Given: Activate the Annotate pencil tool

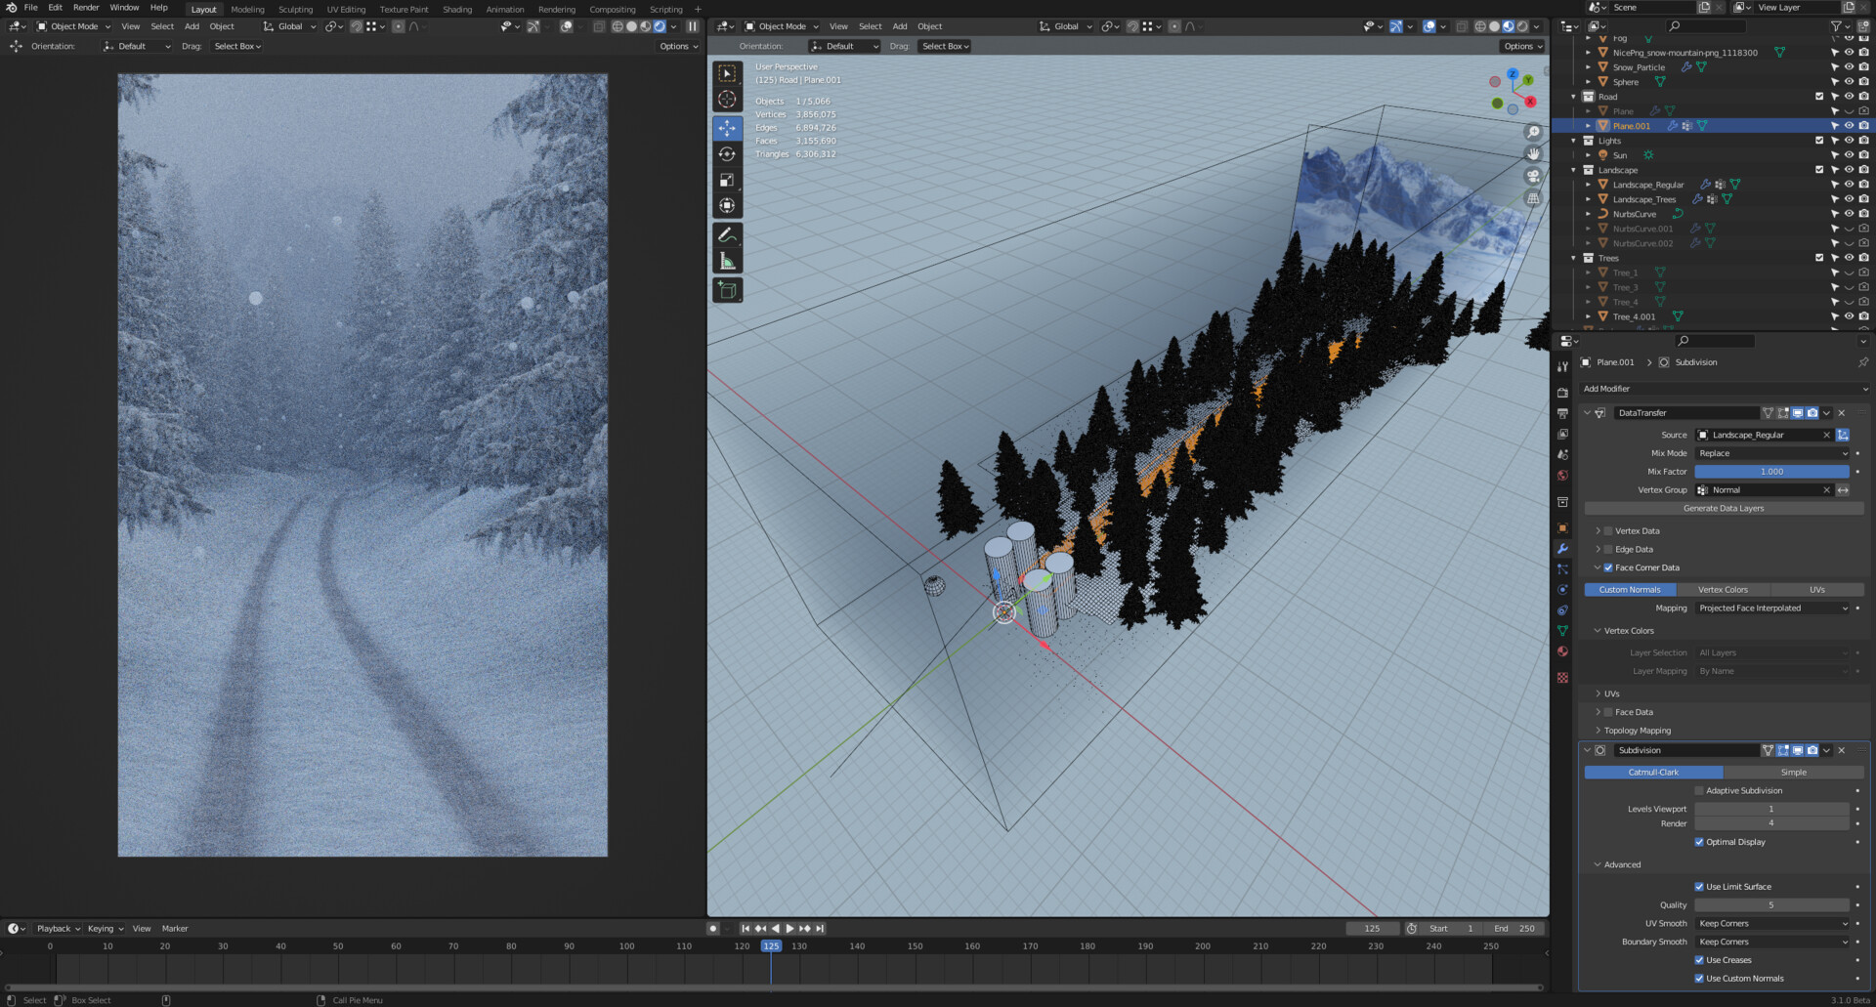Looking at the screenshot, I should click(727, 235).
